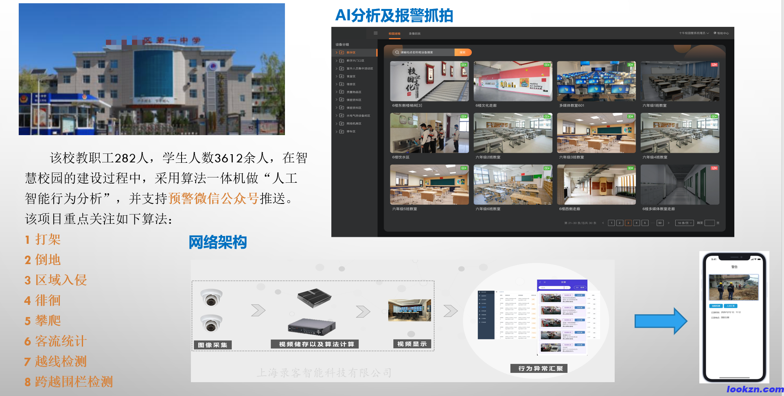Click the magnifying glass search icon
The image size is (784, 396).
tap(397, 53)
